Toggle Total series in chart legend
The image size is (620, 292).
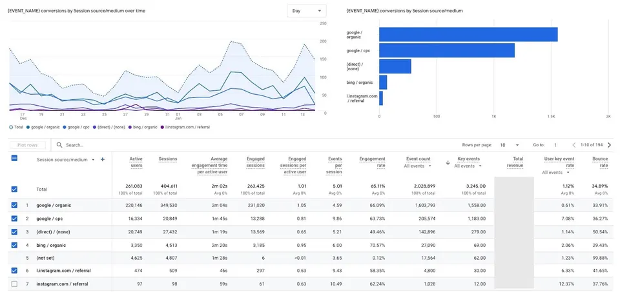[x=15, y=127]
